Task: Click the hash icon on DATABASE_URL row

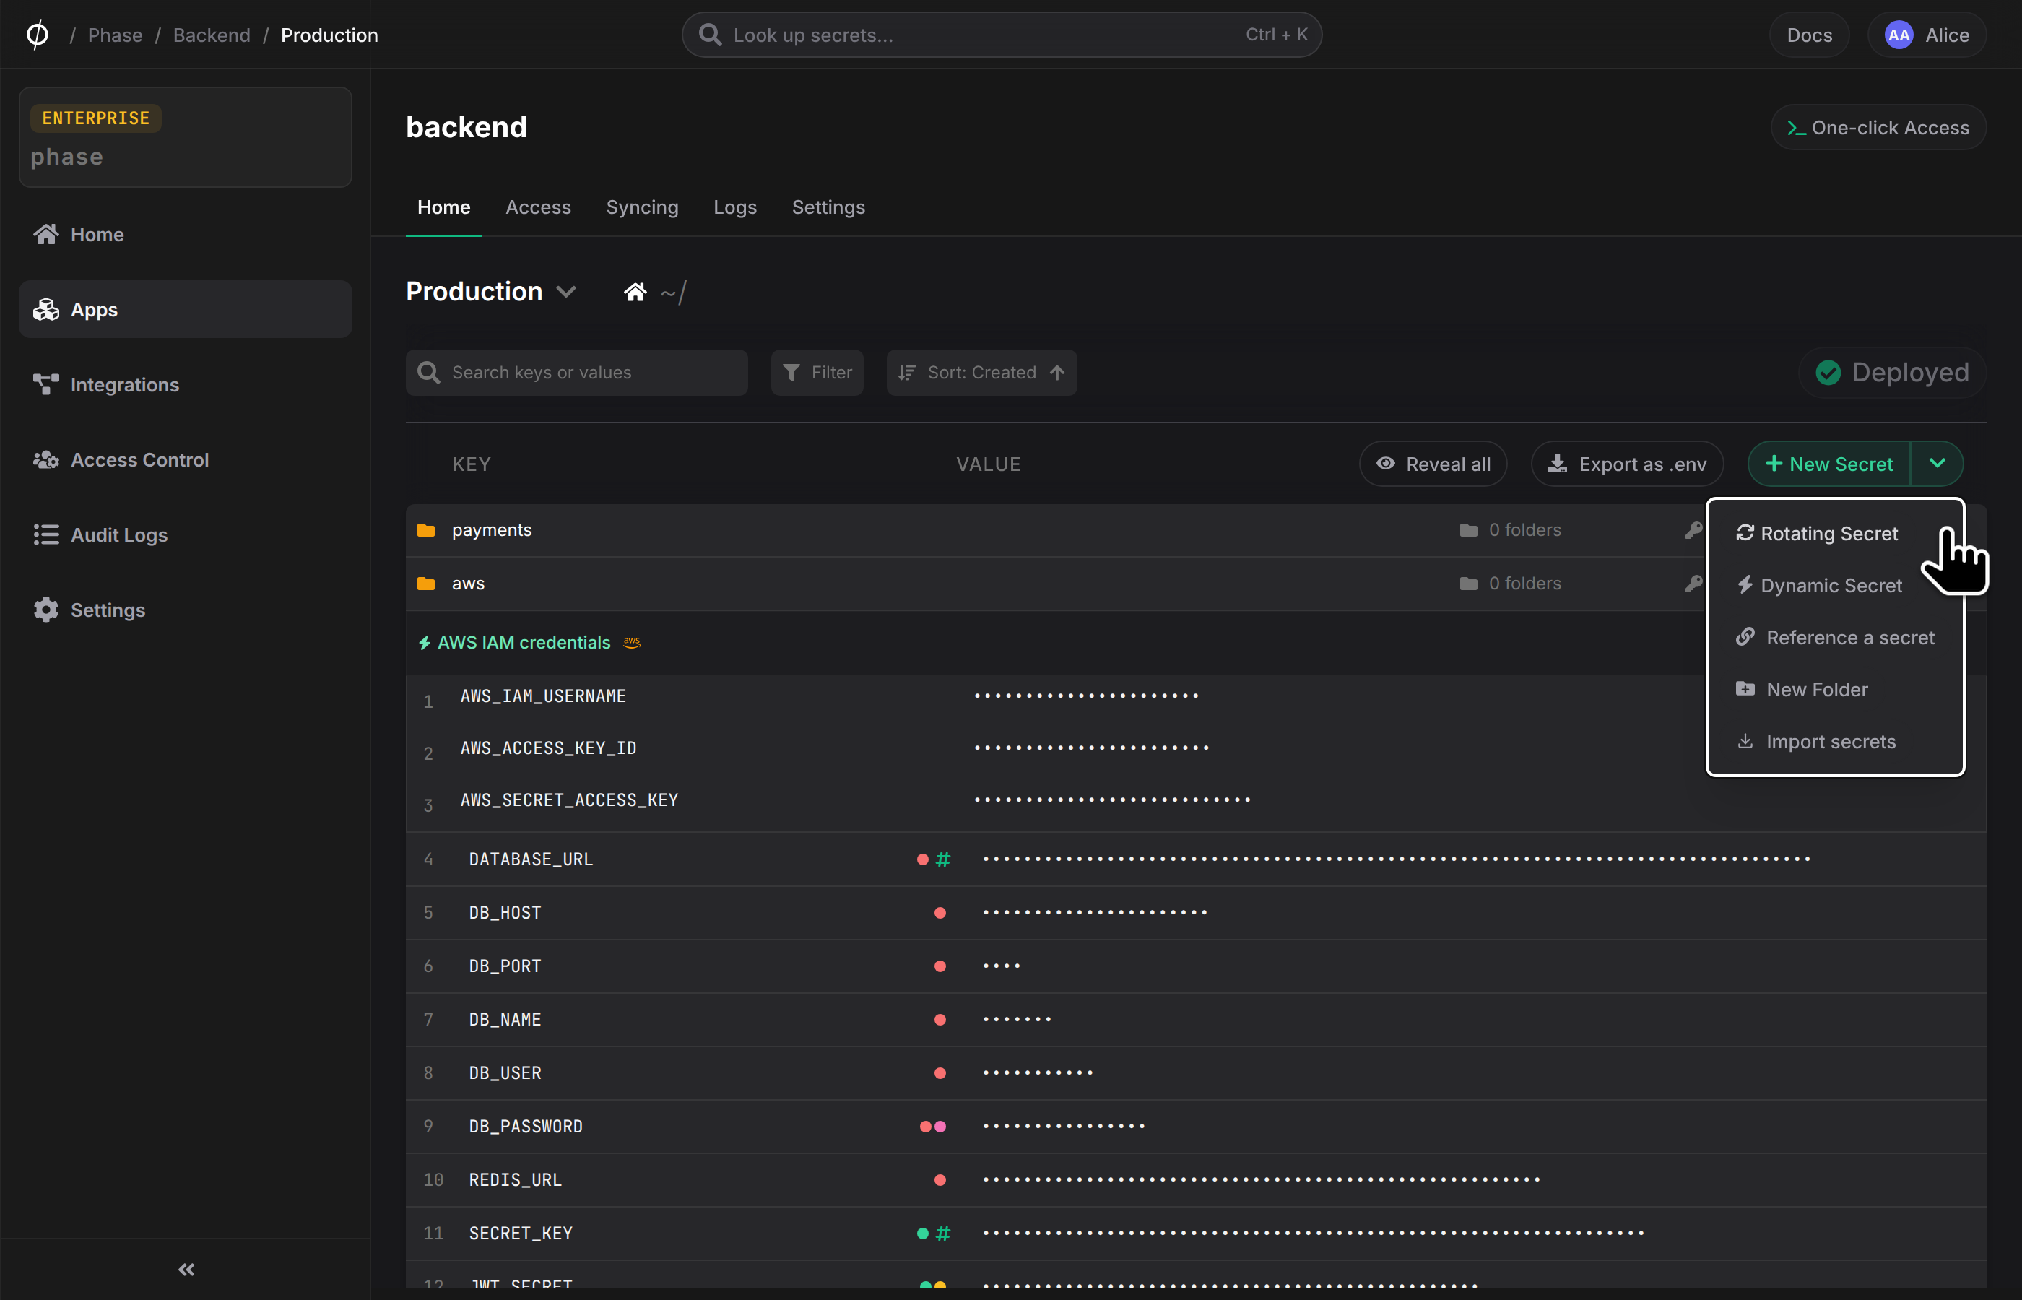Action: point(942,859)
